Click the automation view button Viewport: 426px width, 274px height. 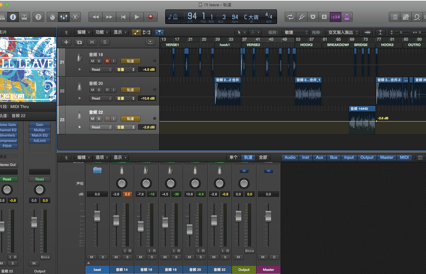click(136, 32)
